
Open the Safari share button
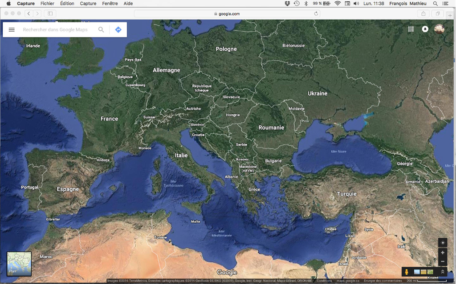[x=423, y=14]
